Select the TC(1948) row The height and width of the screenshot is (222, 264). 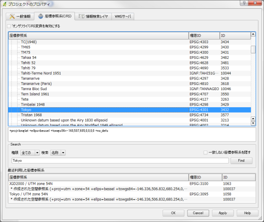tap(130, 42)
